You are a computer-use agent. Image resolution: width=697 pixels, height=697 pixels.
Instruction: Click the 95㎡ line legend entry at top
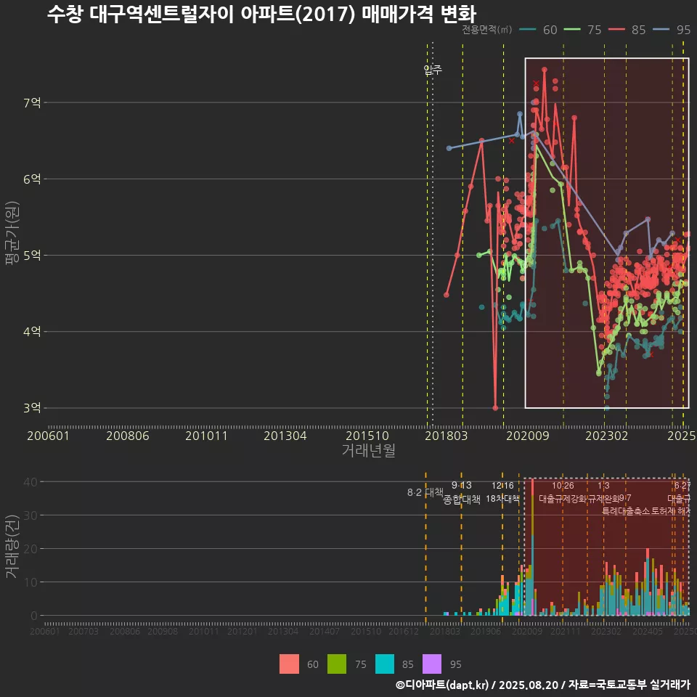click(672, 30)
